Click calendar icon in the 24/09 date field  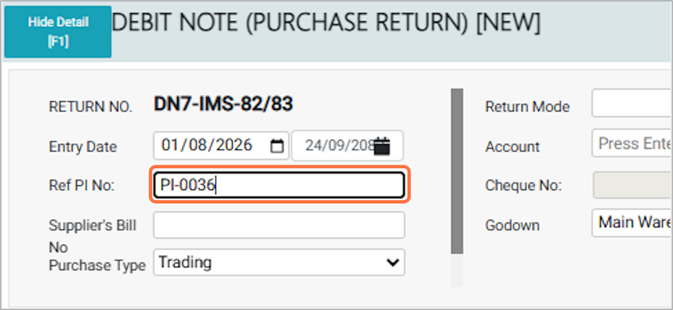382,146
